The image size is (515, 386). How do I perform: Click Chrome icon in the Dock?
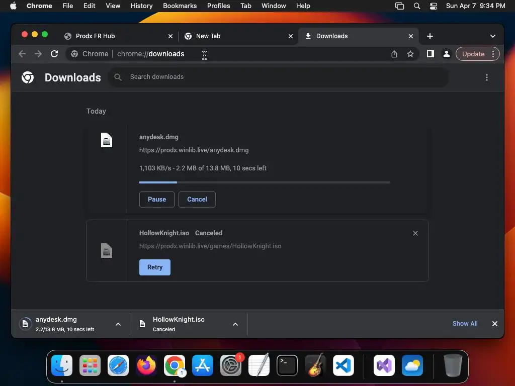175,365
